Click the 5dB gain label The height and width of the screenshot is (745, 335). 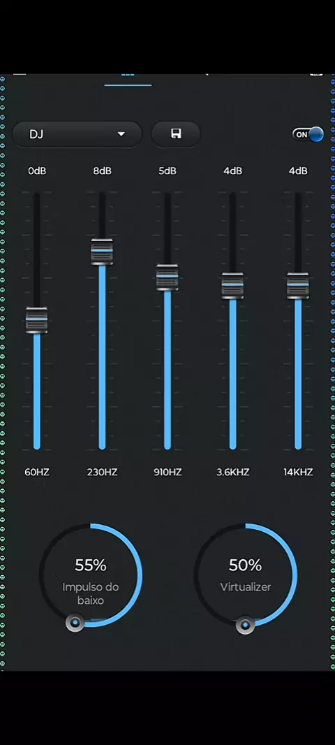pos(167,171)
